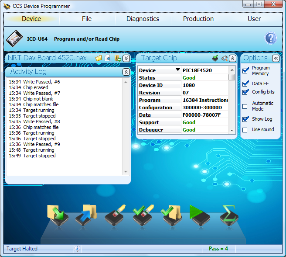Uncheck the Program Memory option
The width and height of the screenshot is (286, 257).
245,71
